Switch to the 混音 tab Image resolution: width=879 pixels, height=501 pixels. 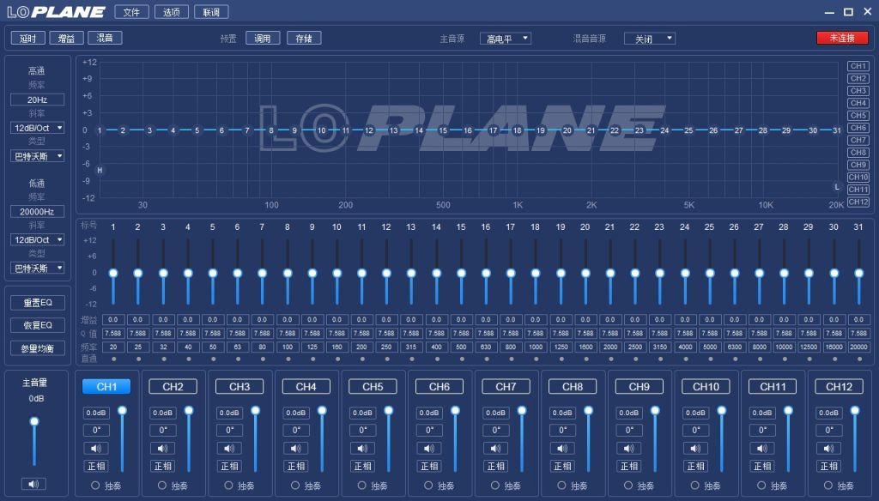[x=105, y=38]
